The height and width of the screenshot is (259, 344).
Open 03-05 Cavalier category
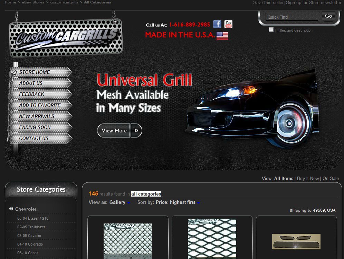pyautogui.click(x=29, y=236)
